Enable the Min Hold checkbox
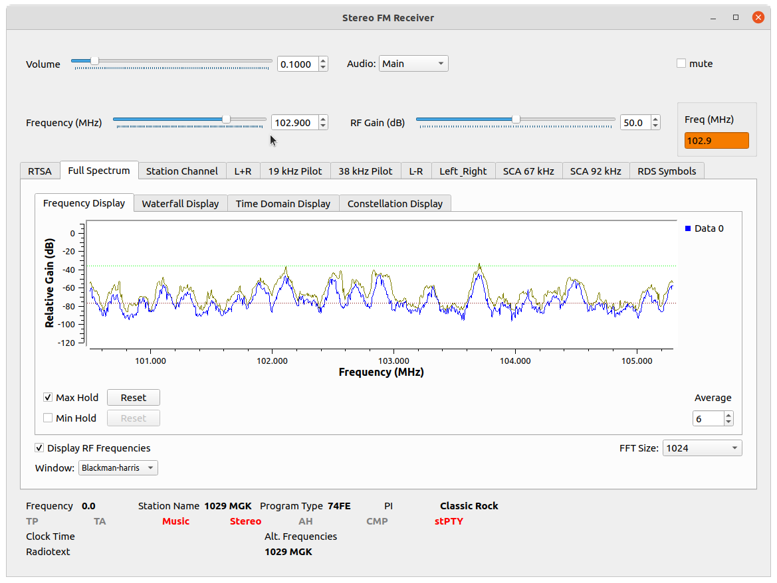The image size is (777, 583). pyautogui.click(x=48, y=418)
